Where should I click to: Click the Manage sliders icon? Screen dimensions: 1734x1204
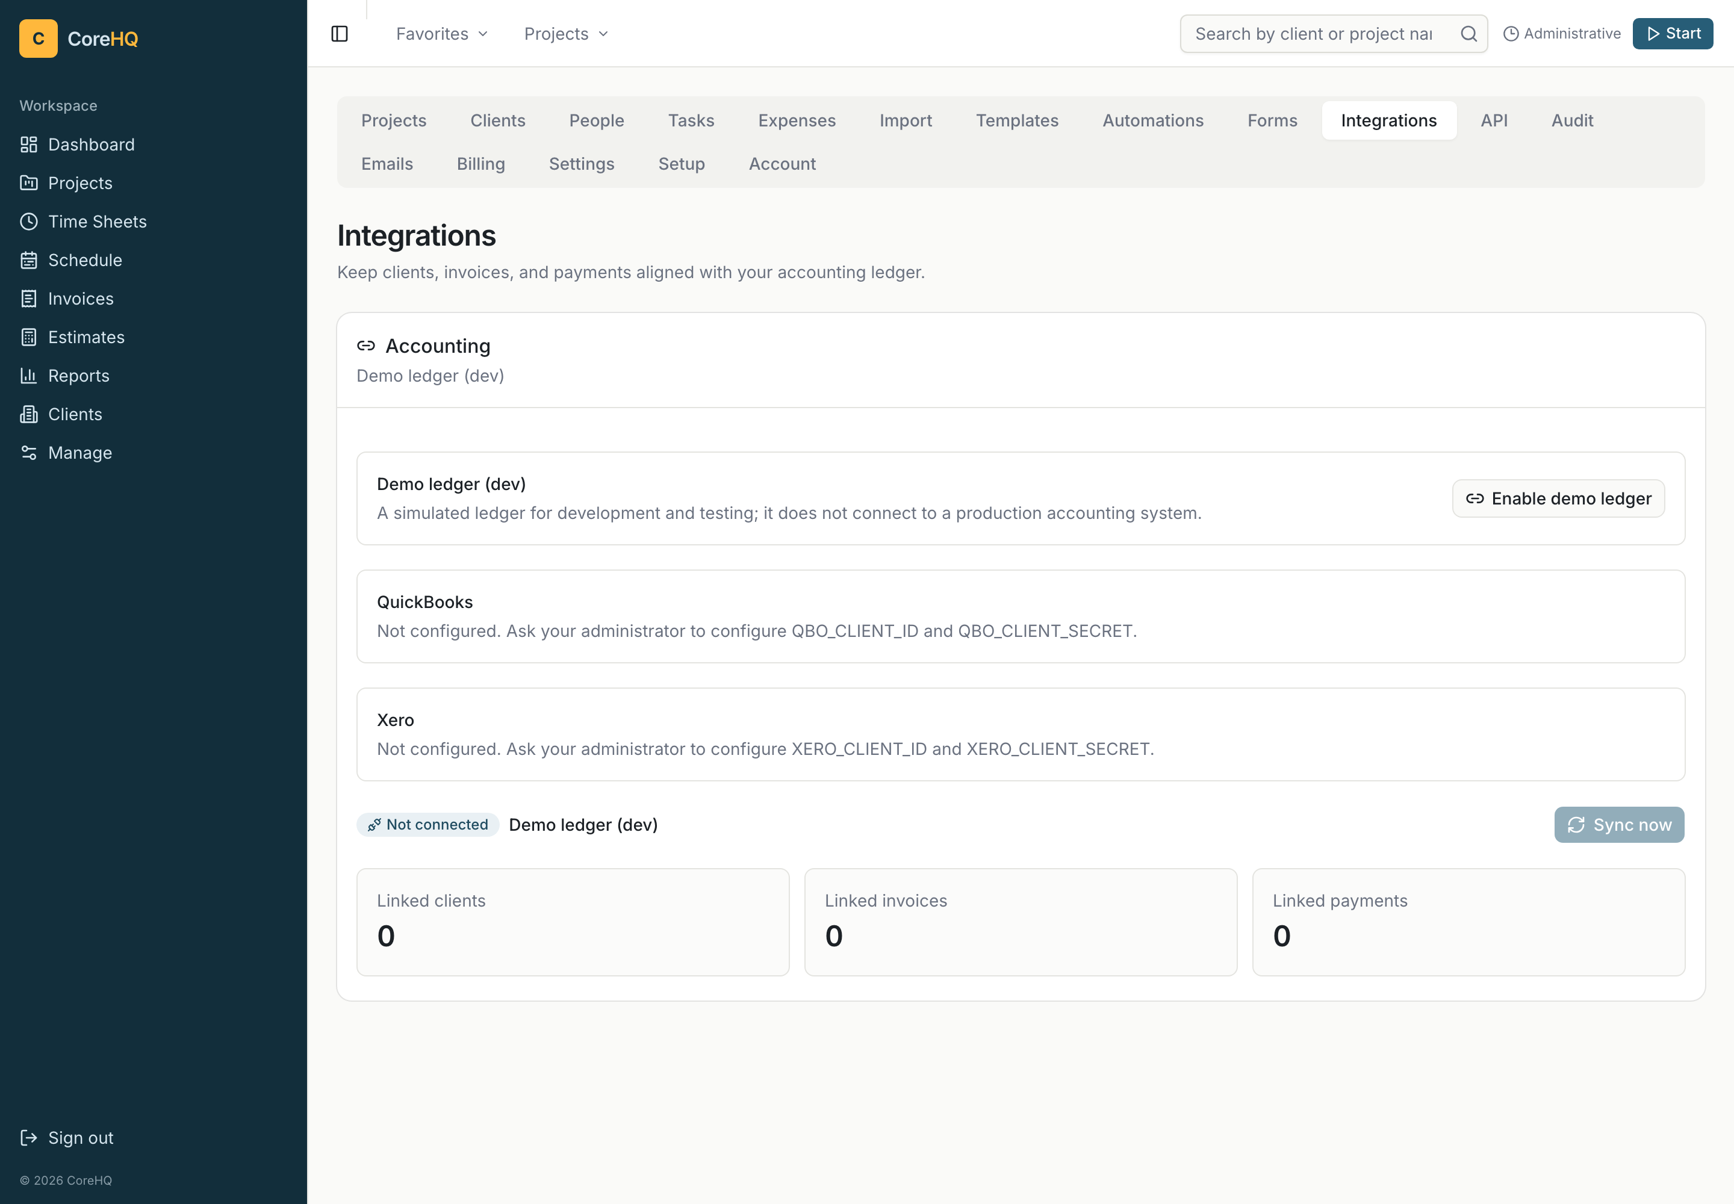click(29, 452)
